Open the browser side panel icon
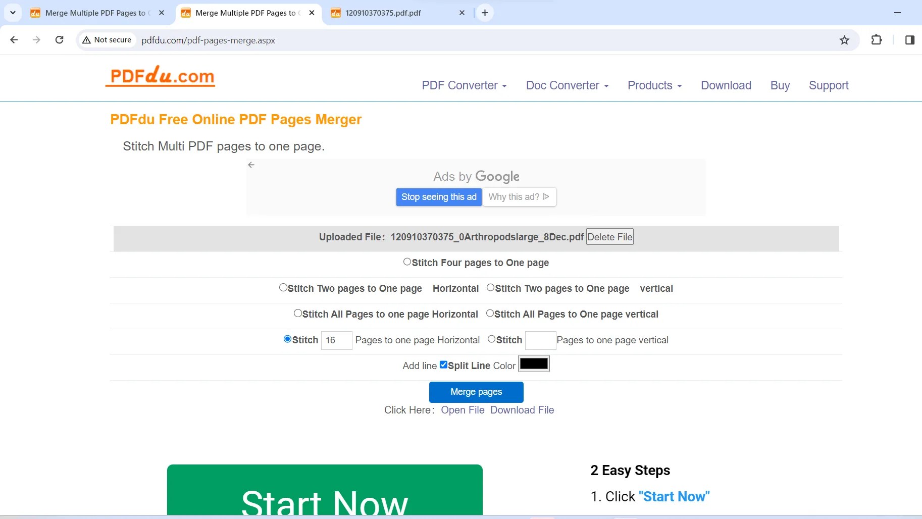The image size is (922, 519). tap(909, 40)
